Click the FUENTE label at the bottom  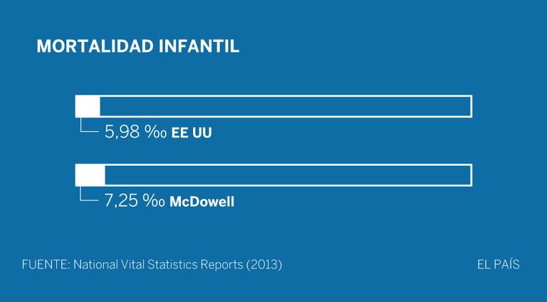[44, 265]
